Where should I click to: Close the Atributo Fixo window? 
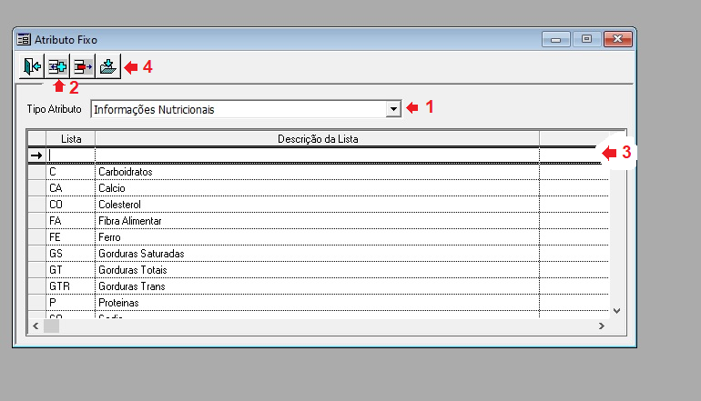618,39
